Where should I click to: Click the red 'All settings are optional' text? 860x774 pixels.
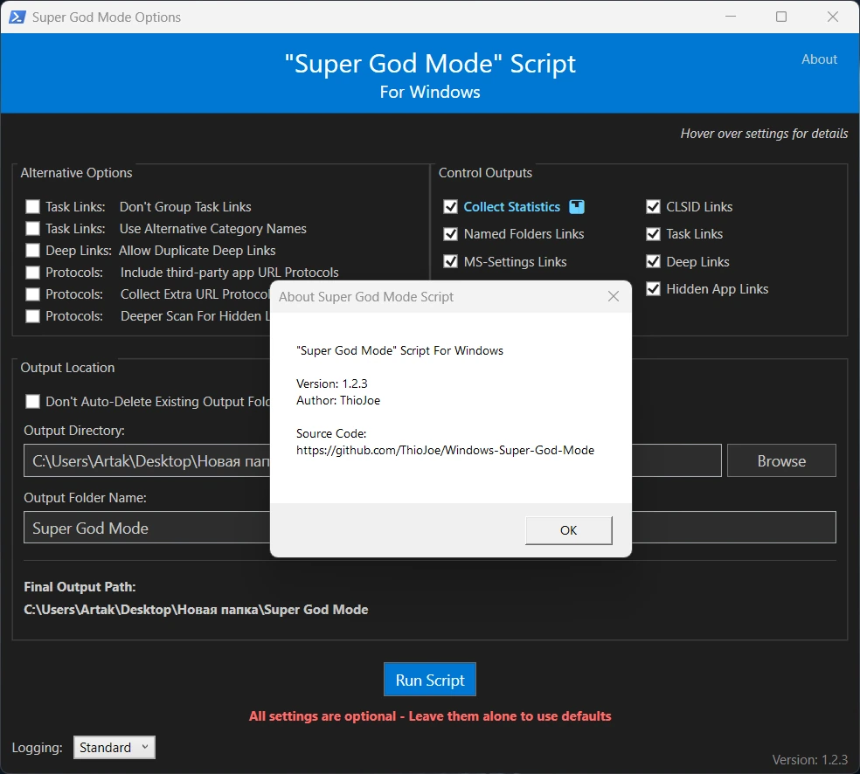(x=430, y=715)
